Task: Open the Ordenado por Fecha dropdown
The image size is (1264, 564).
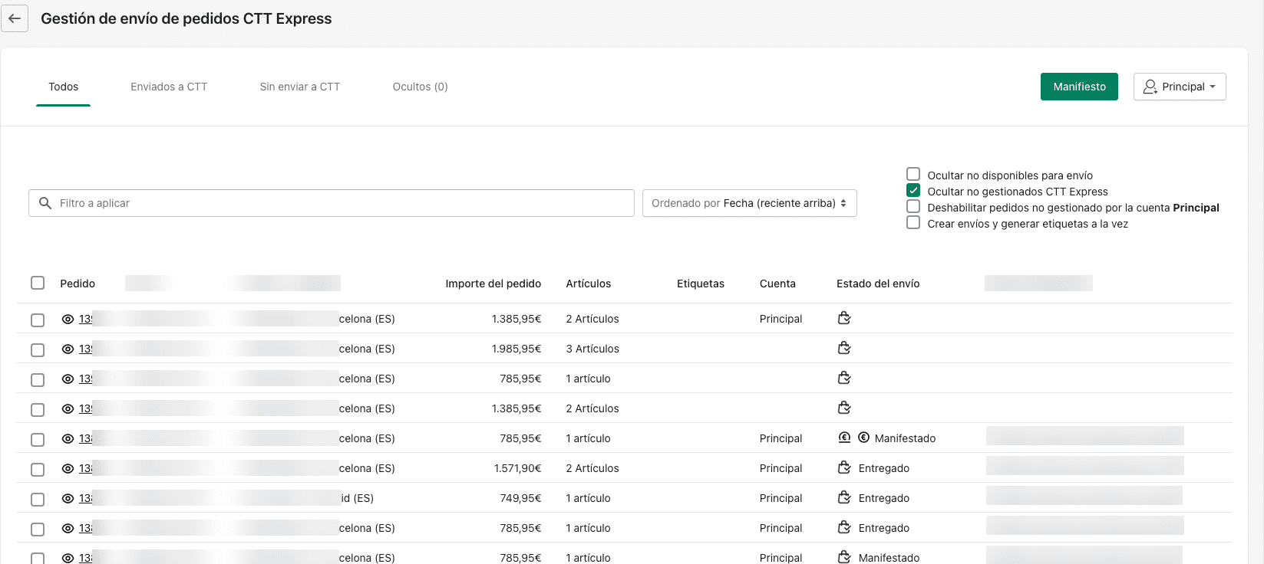Action: click(x=749, y=203)
